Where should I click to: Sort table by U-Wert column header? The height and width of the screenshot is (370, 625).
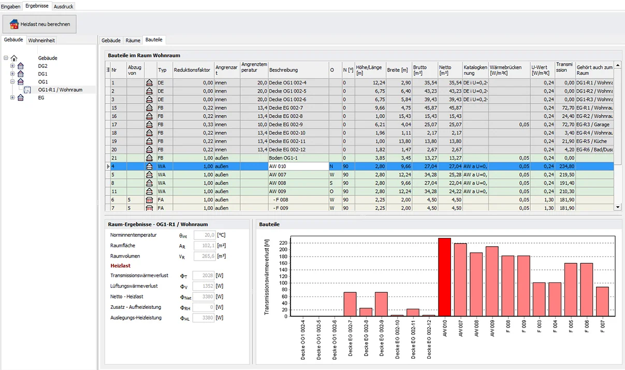click(542, 70)
